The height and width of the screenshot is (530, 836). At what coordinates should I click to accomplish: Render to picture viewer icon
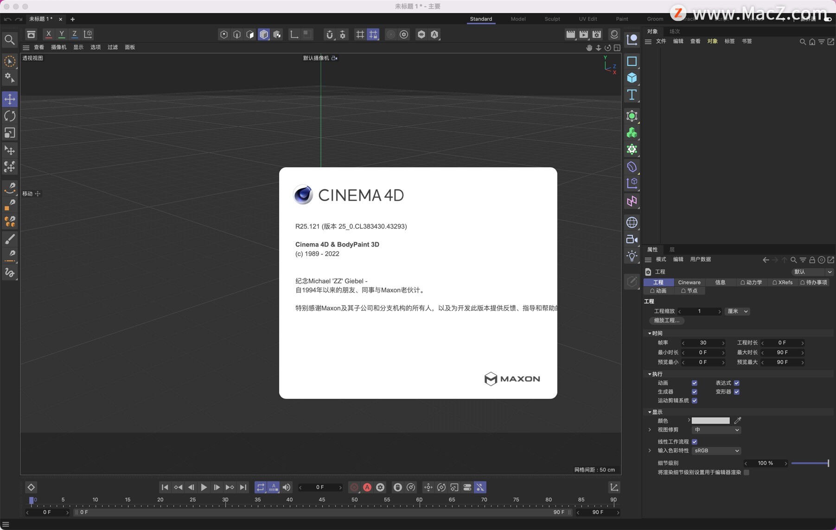(584, 34)
